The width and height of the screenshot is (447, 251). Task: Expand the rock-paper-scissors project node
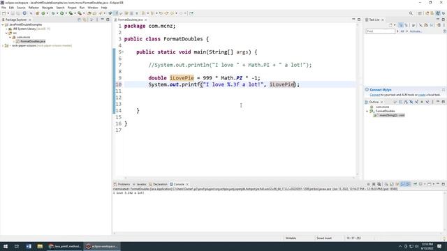(3, 45)
